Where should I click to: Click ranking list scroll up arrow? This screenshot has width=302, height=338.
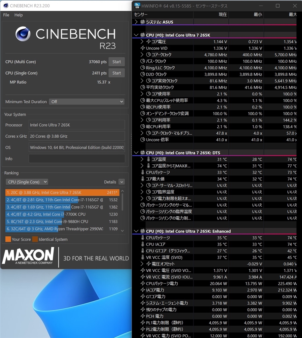pyautogui.click(x=122, y=191)
